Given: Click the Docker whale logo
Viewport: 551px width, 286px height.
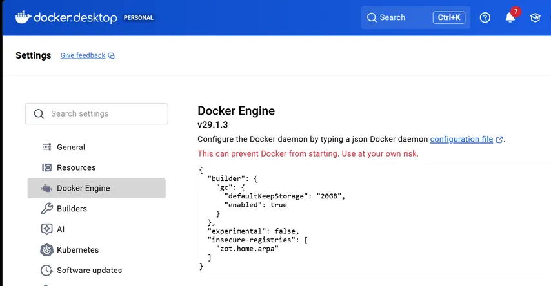Looking at the screenshot, I should (x=23, y=17).
